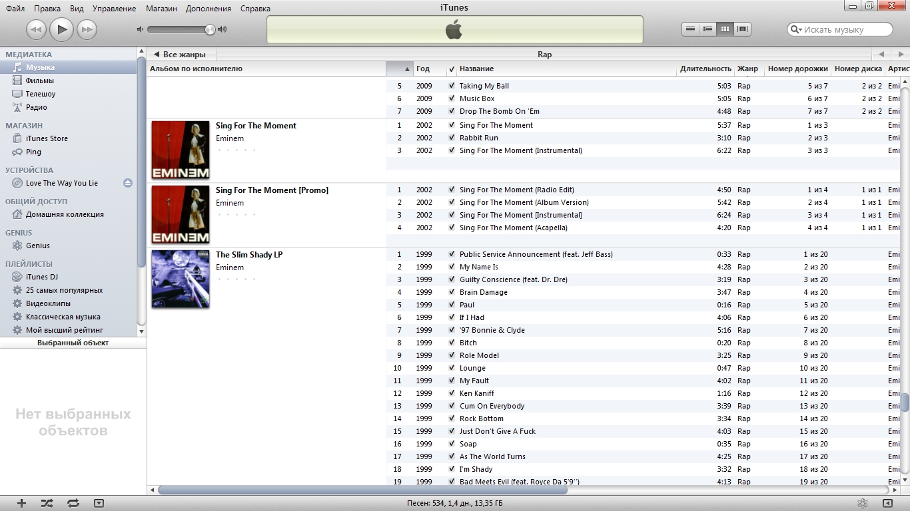Adjust the volume slider knob
910x511 pixels.
(x=210, y=29)
